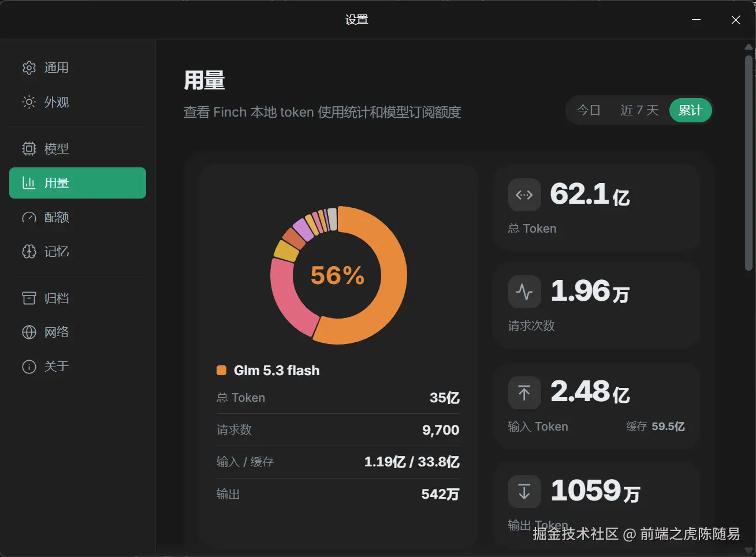This screenshot has width=756, height=557.
Task: Click the input token upload arrow icon
Action: (x=524, y=393)
